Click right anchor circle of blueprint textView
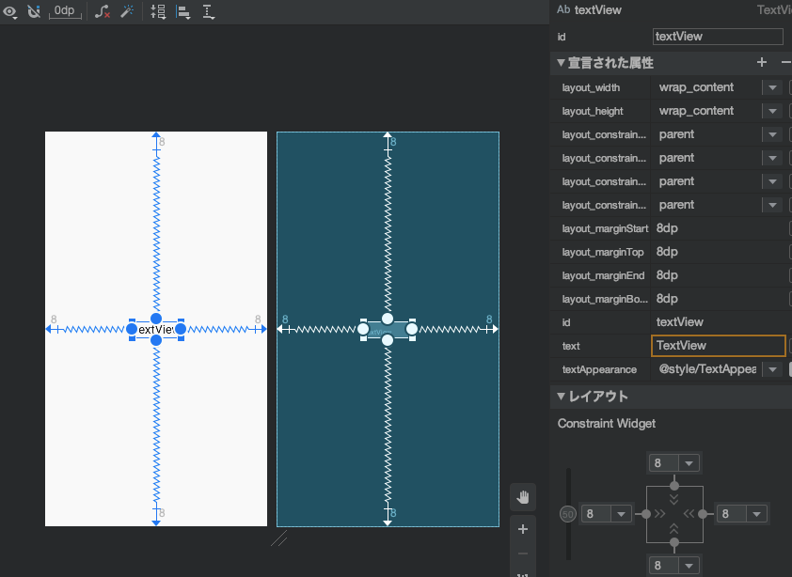 pyautogui.click(x=412, y=329)
